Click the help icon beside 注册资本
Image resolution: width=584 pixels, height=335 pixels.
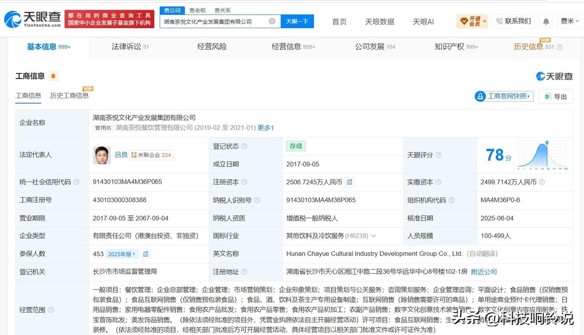[245, 182]
